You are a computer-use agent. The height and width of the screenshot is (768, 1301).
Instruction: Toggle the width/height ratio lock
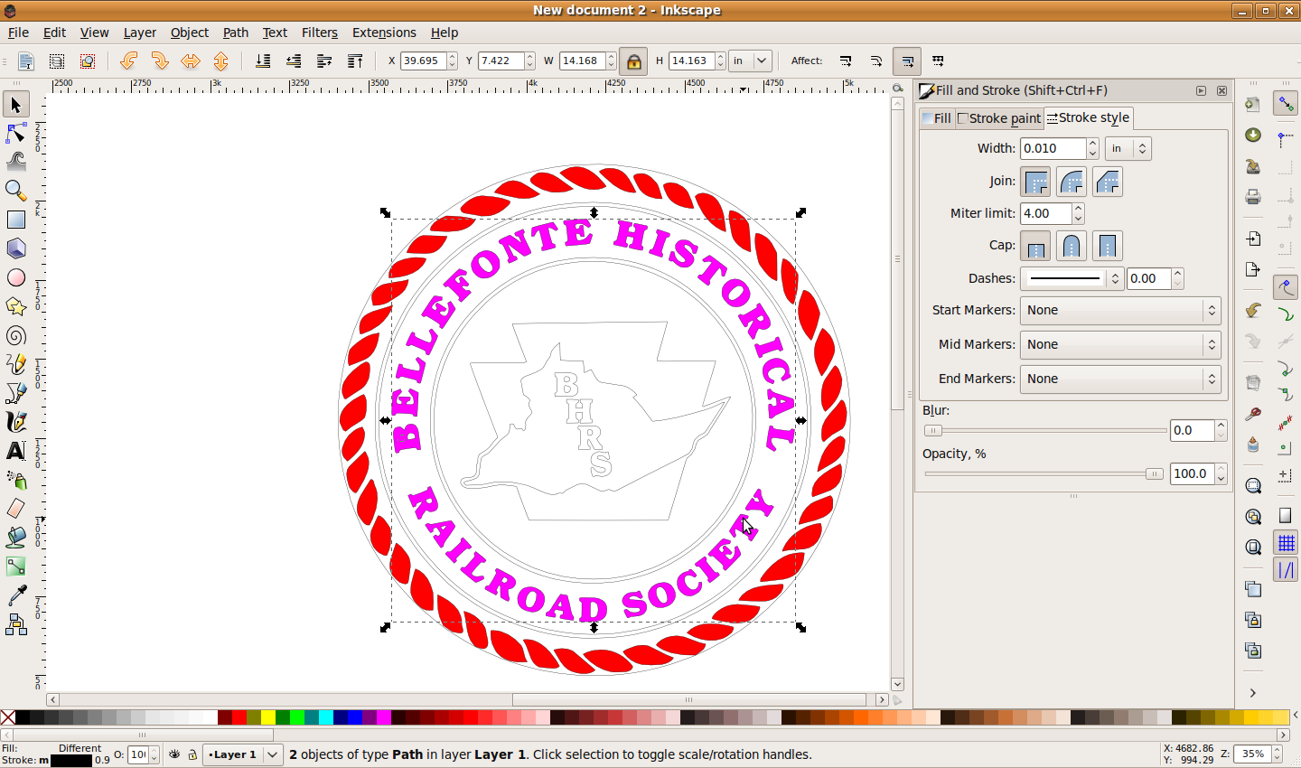click(x=633, y=61)
